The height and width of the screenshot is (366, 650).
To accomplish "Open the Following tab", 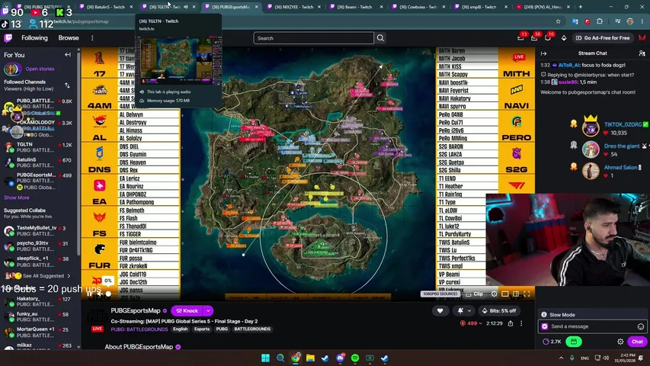I will (34, 38).
